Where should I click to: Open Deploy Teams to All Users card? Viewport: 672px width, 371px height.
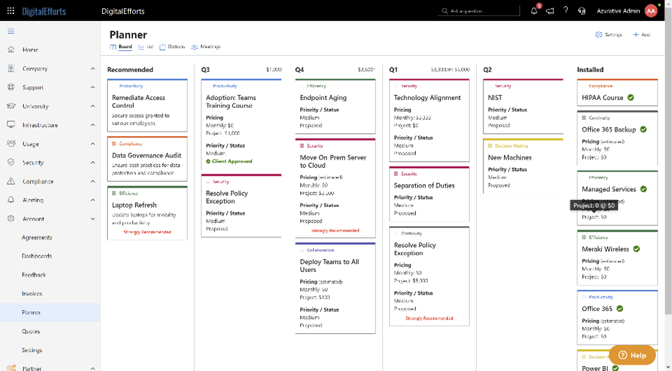335,288
